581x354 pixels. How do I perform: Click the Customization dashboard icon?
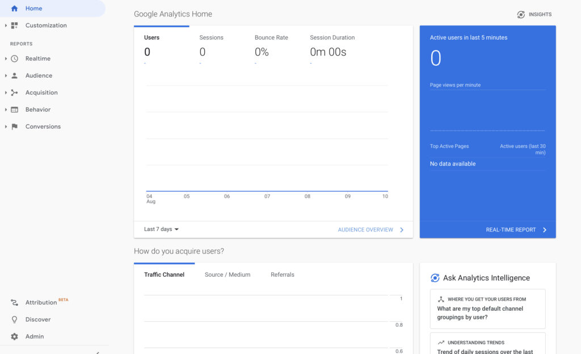[14, 25]
